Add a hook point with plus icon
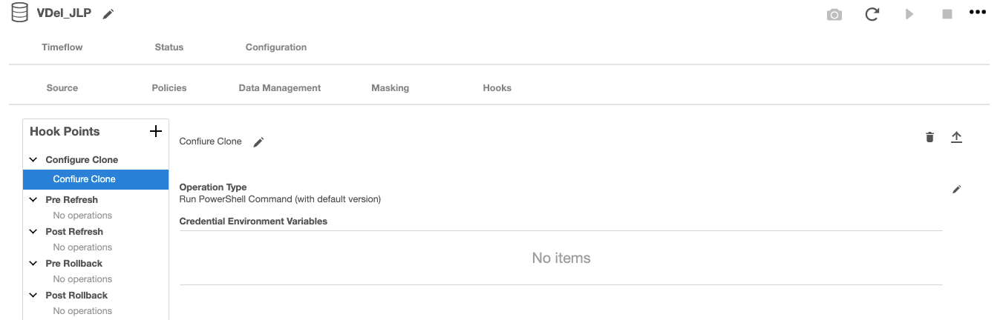Image resolution: width=1003 pixels, height=320 pixels. (x=155, y=131)
